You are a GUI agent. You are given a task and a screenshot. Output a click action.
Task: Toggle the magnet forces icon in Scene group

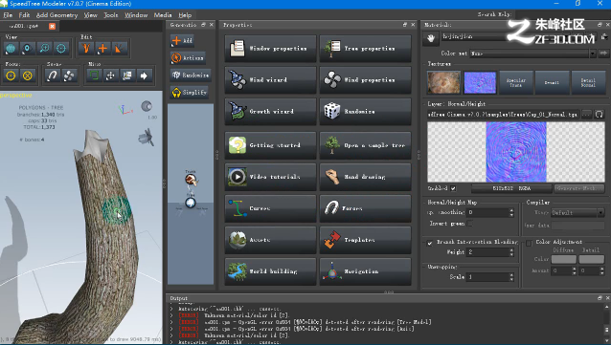(53, 75)
